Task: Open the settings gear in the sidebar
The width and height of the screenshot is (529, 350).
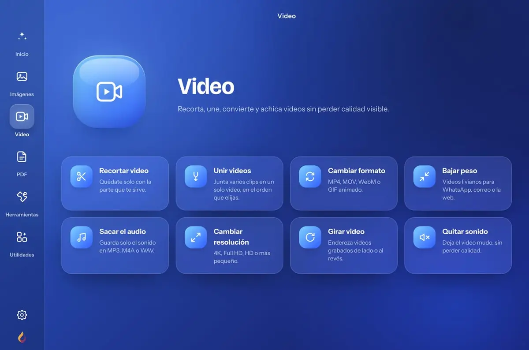Action: tap(22, 315)
